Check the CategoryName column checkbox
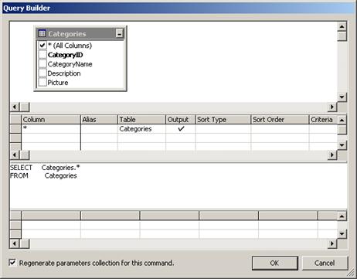The width and height of the screenshot is (357, 279). click(42, 64)
